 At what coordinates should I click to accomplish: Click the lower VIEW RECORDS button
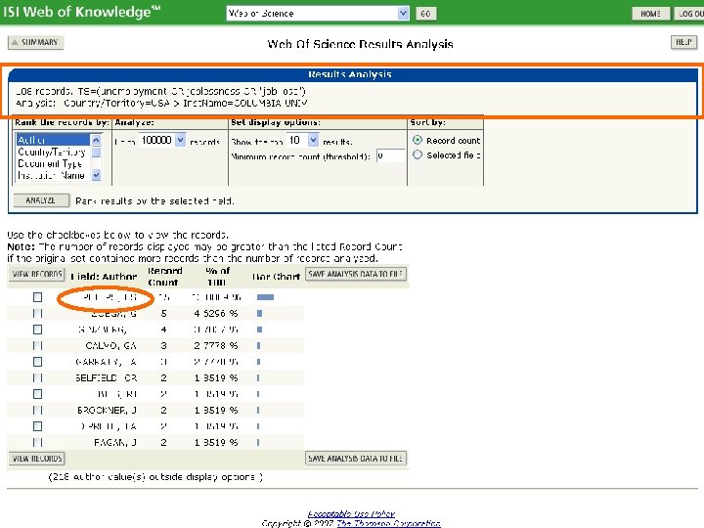pos(37,459)
